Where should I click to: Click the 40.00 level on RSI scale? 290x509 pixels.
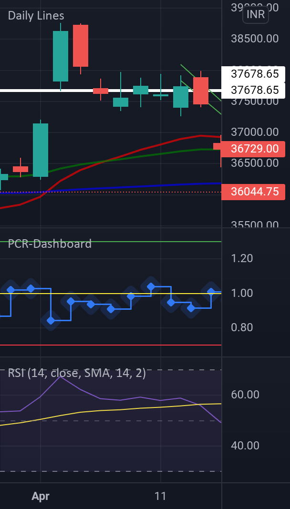tap(245, 446)
